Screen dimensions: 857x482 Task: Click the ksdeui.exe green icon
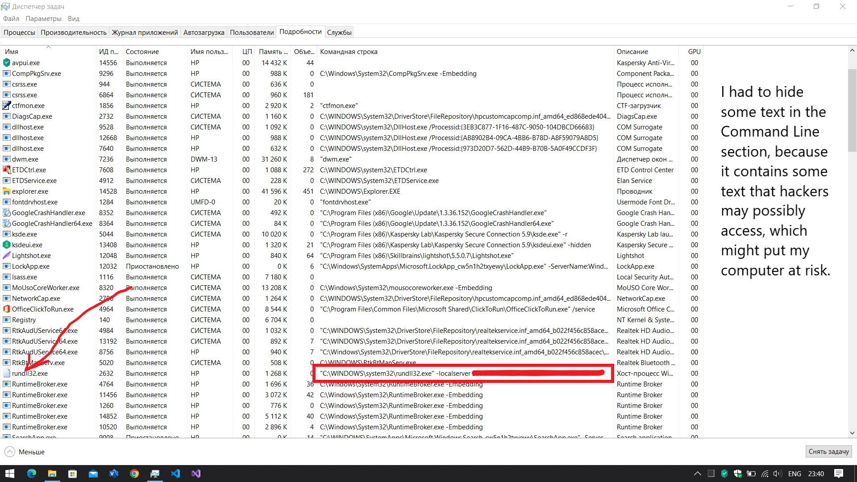pos(6,245)
